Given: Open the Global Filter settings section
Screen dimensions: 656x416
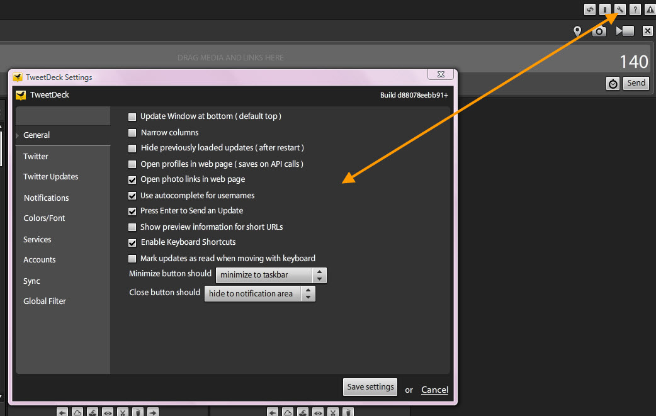Looking at the screenshot, I should point(45,301).
